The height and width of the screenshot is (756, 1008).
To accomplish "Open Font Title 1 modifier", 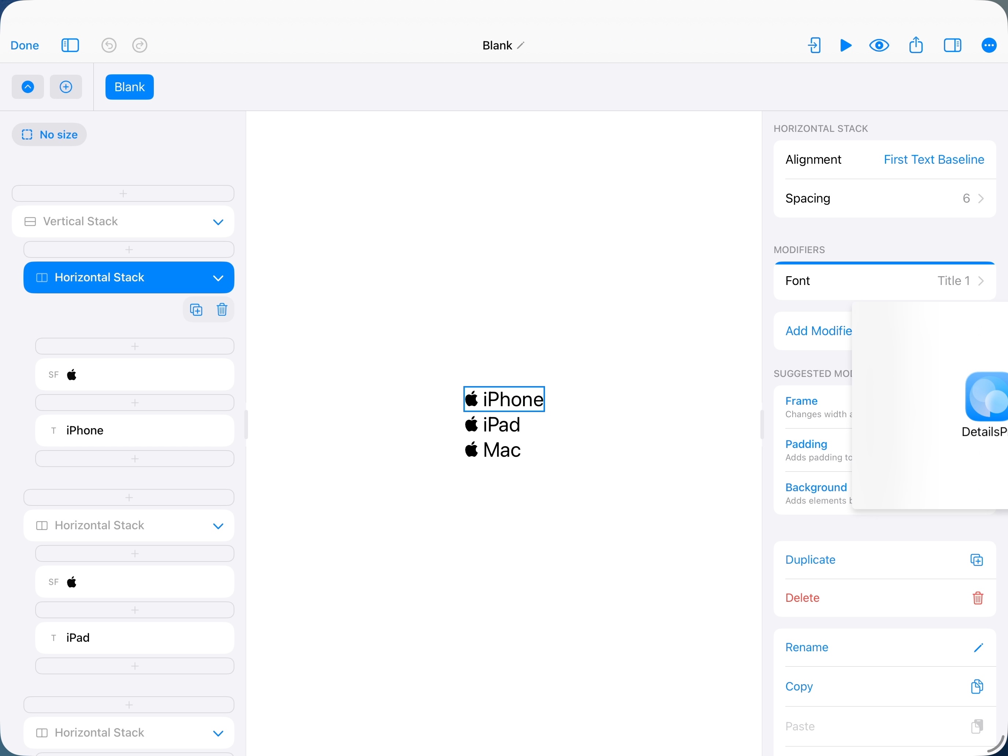I will click(885, 281).
